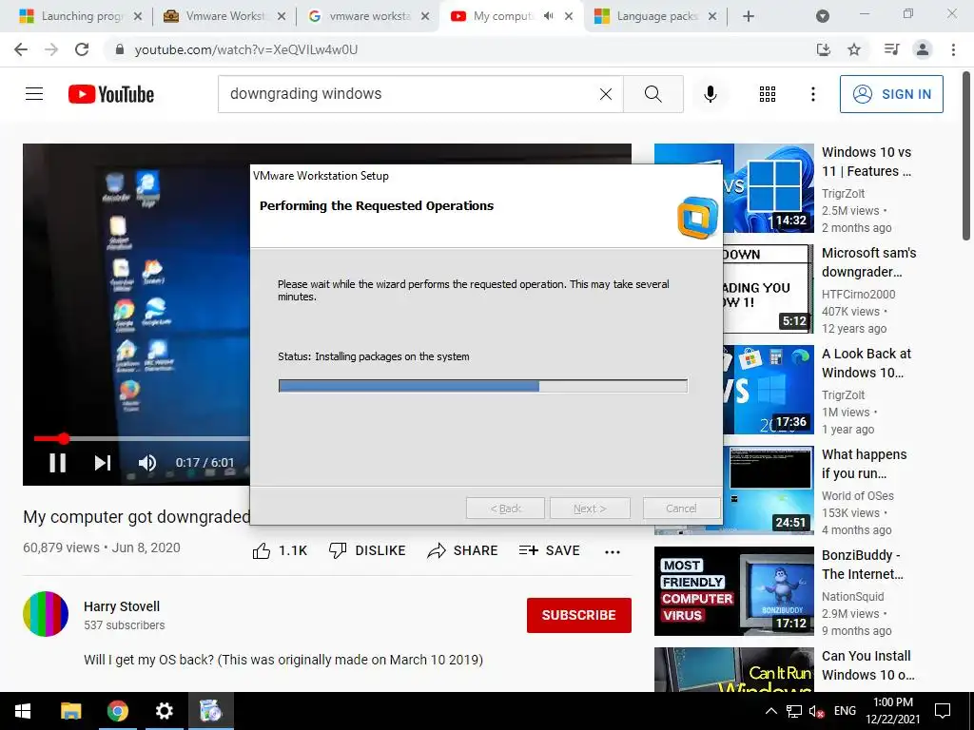974x730 pixels.
Task: Go to YouTube home via logo
Action: pos(110,94)
